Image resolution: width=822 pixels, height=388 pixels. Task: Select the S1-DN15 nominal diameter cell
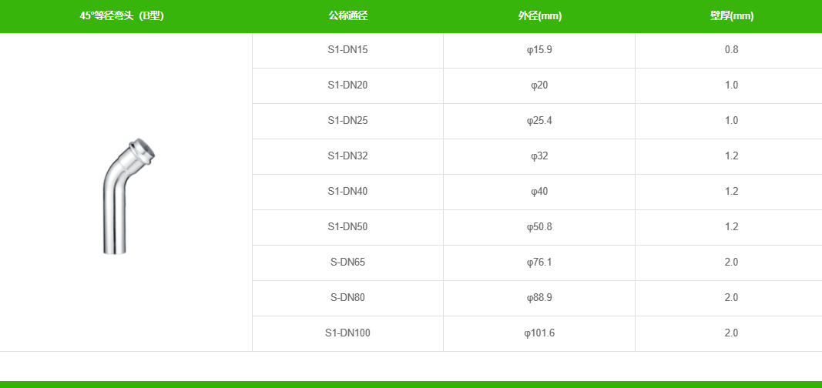tap(347, 50)
